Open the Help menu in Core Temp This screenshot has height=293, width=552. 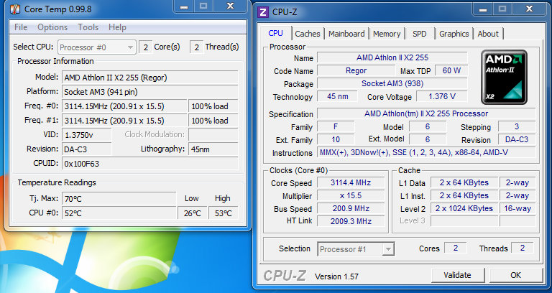(117, 27)
